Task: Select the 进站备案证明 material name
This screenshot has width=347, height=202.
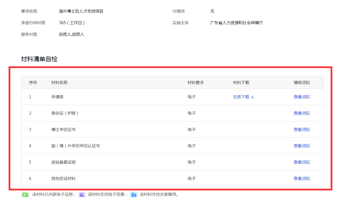Action: 63,162
